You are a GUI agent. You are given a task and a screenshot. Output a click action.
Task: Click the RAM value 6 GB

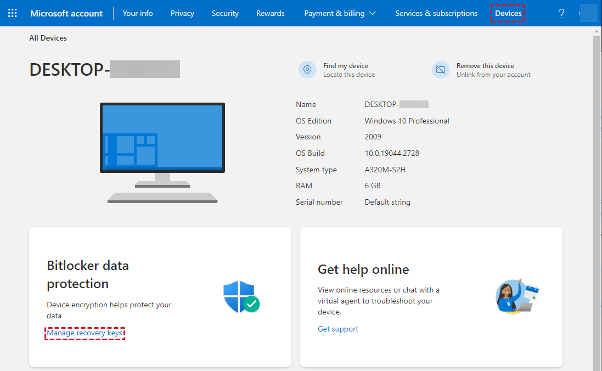pyautogui.click(x=373, y=186)
